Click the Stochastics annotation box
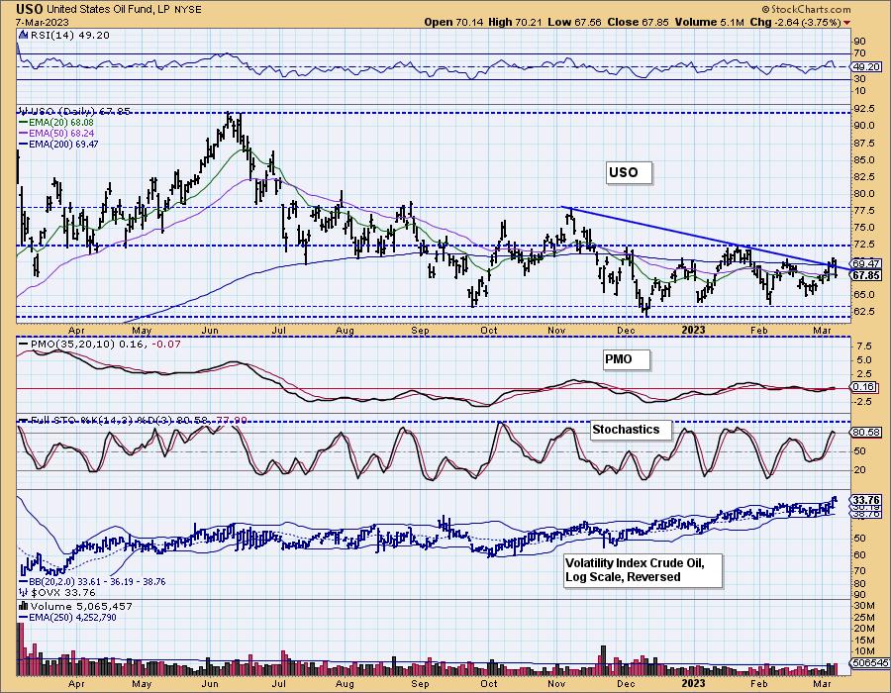The image size is (891, 693). coord(631,430)
